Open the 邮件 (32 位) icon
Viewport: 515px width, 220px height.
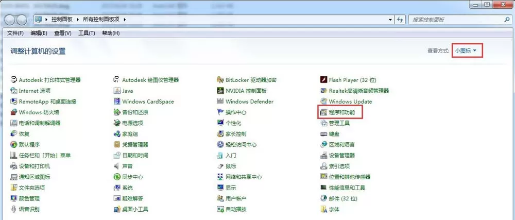(x=323, y=198)
